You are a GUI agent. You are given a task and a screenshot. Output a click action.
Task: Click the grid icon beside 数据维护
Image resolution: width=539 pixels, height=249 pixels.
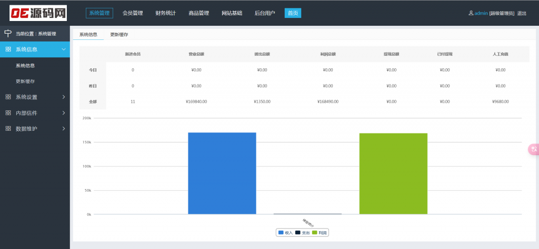pos(8,129)
